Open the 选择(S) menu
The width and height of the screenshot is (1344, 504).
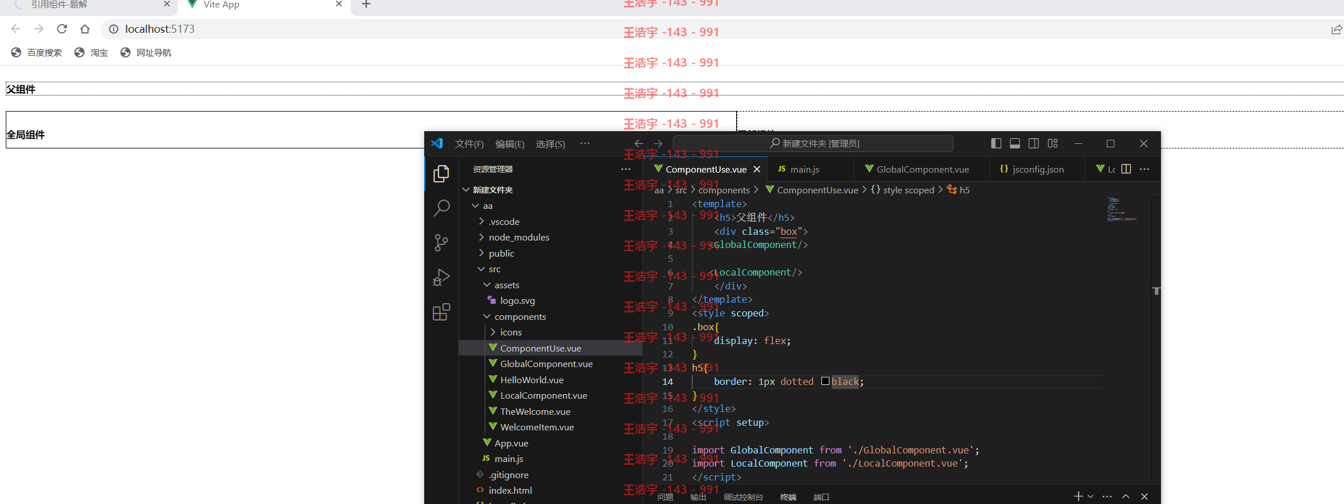click(x=550, y=144)
